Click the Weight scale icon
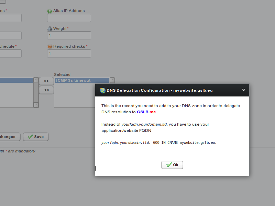This screenshot has height=206, width=275. click(x=50, y=28)
